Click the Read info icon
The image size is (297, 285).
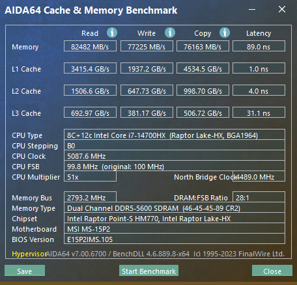tap(112, 33)
